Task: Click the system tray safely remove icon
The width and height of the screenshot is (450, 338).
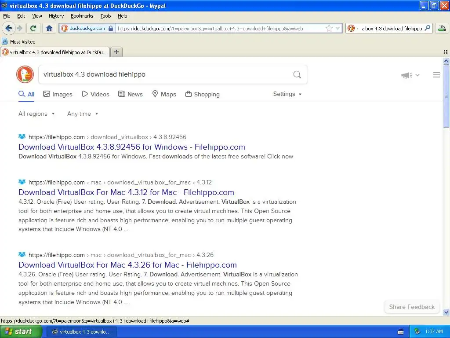Action: [x=417, y=332]
